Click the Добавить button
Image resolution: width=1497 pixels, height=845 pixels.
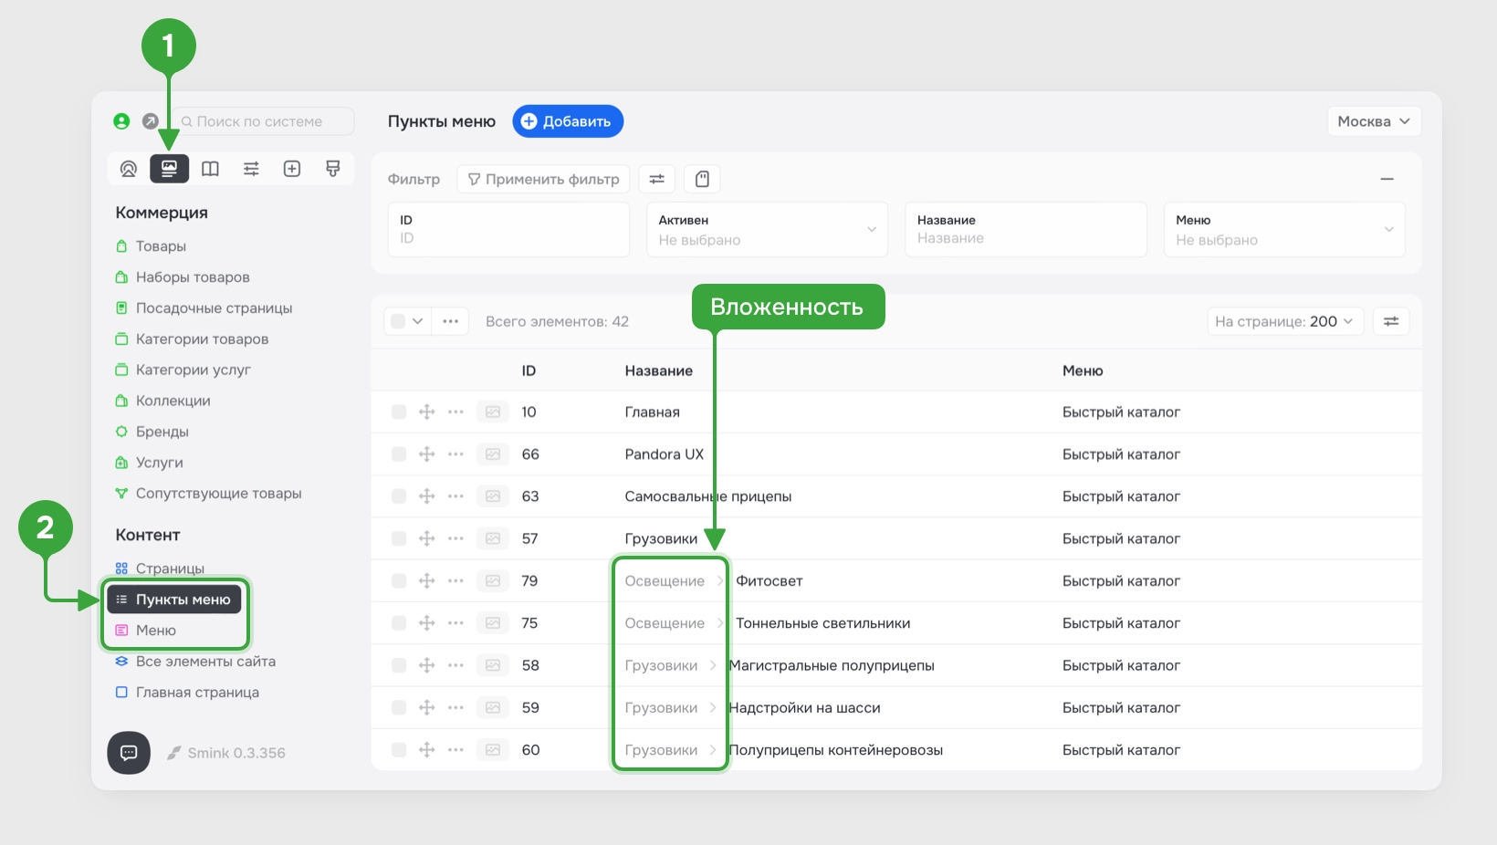[x=568, y=121]
